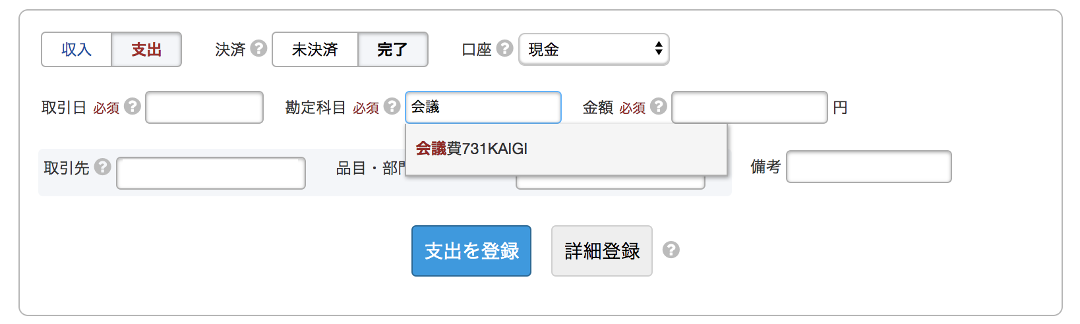Set settlement status to 未決済
Screen dimensions: 1080x324
315,49
